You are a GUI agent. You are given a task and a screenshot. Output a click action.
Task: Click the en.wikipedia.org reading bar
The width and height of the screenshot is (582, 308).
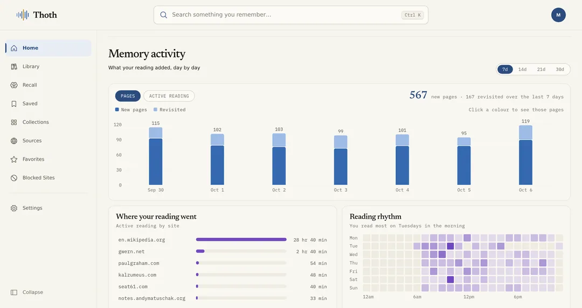tap(241, 240)
